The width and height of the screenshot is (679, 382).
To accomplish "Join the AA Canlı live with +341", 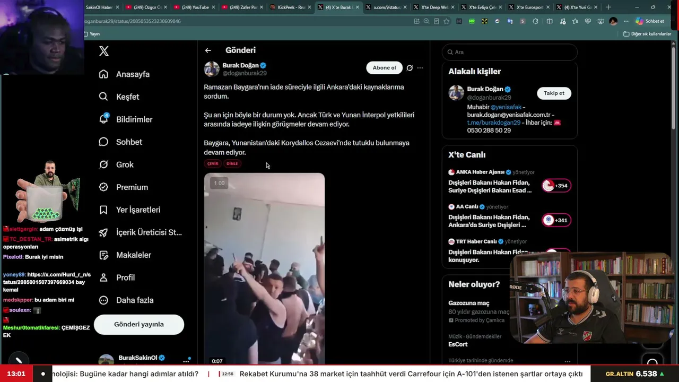I will (x=556, y=220).
